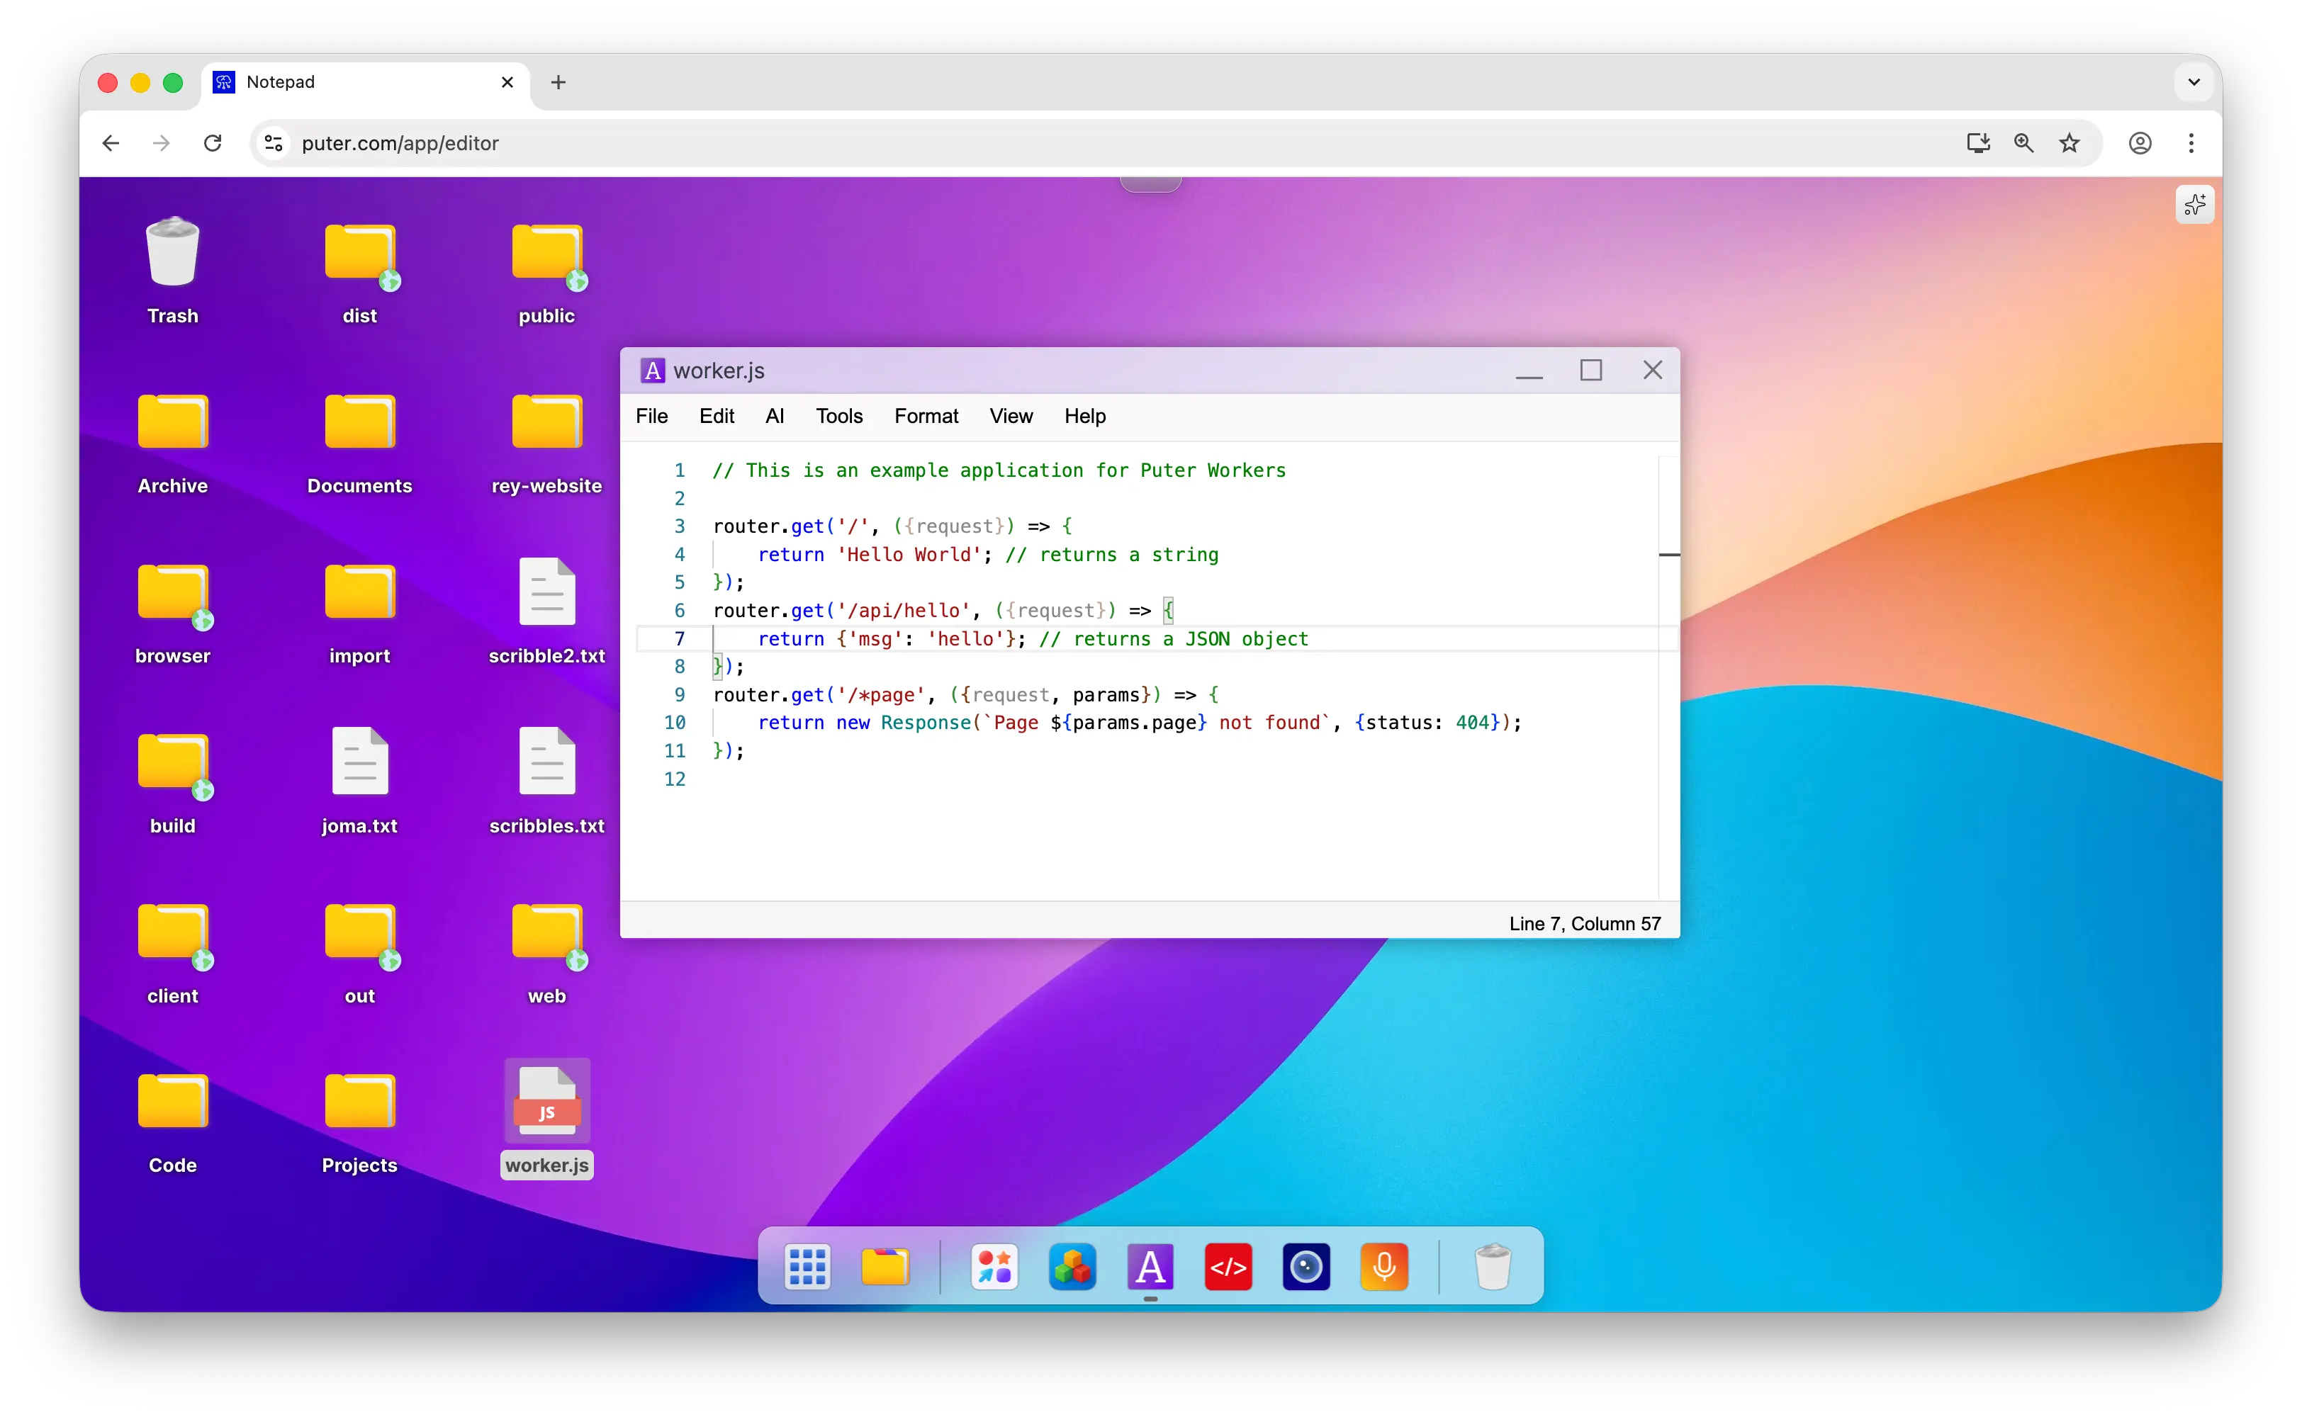Open the app launcher grid in the dock
This screenshot has height=1417, width=2302.
pos(807,1266)
